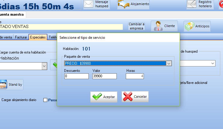Click the yellow VENTAS name field
The image size is (223, 129).
[x=60, y=26]
